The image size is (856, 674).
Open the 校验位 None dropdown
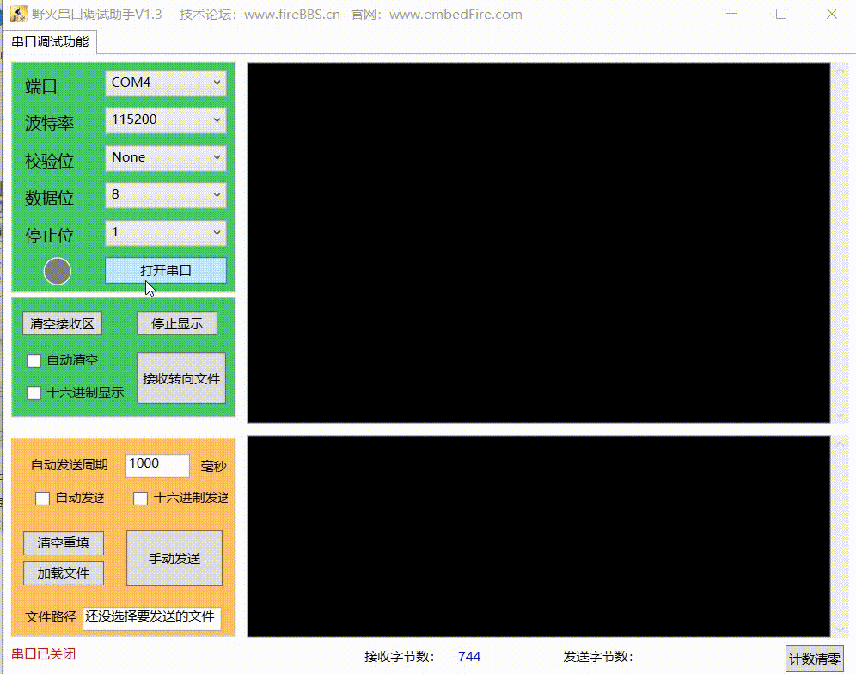point(165,158)
